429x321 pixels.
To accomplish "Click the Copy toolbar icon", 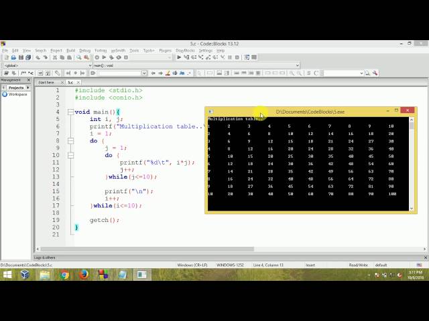I will click(62, 58).
